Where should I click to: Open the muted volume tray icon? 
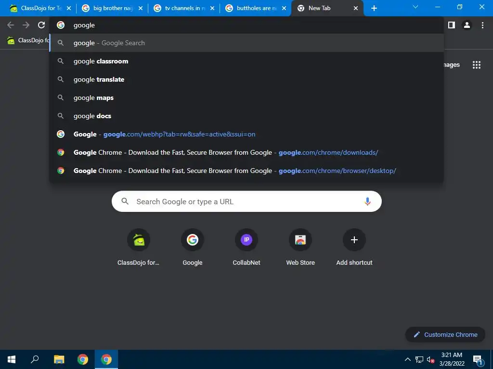(430, 359)
